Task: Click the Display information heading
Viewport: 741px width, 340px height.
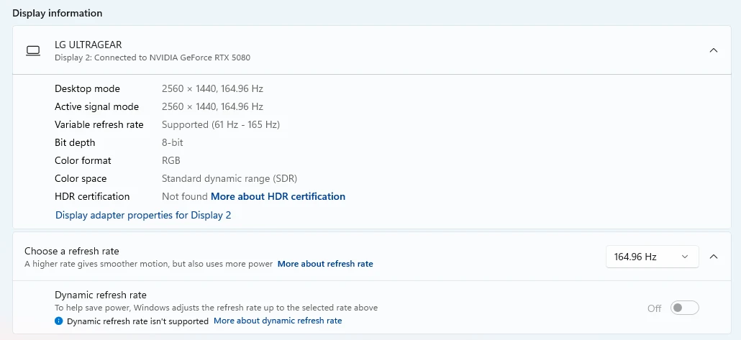Action: click(57, 13)
